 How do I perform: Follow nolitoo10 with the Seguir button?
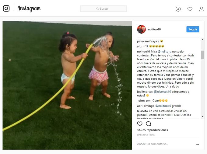193,29
